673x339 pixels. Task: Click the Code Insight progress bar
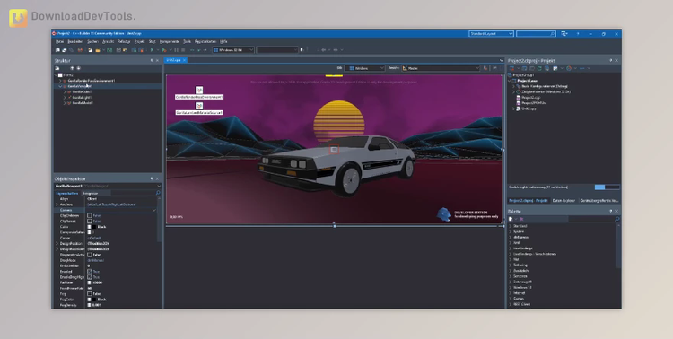607,187
